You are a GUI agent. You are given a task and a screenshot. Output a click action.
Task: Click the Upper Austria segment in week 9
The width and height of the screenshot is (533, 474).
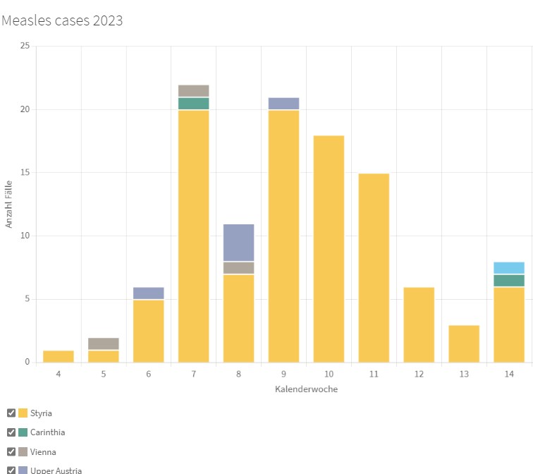283,104
